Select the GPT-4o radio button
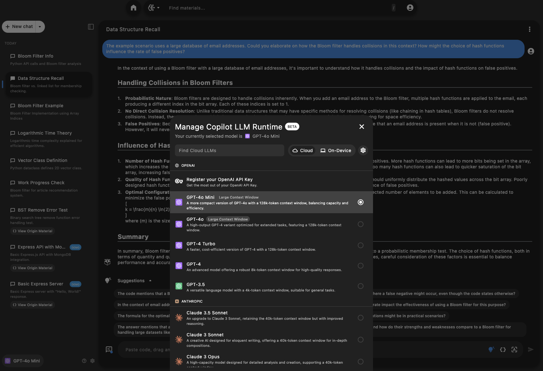The width and height of the screenshot is (543, 371). (x=361, y=224)
